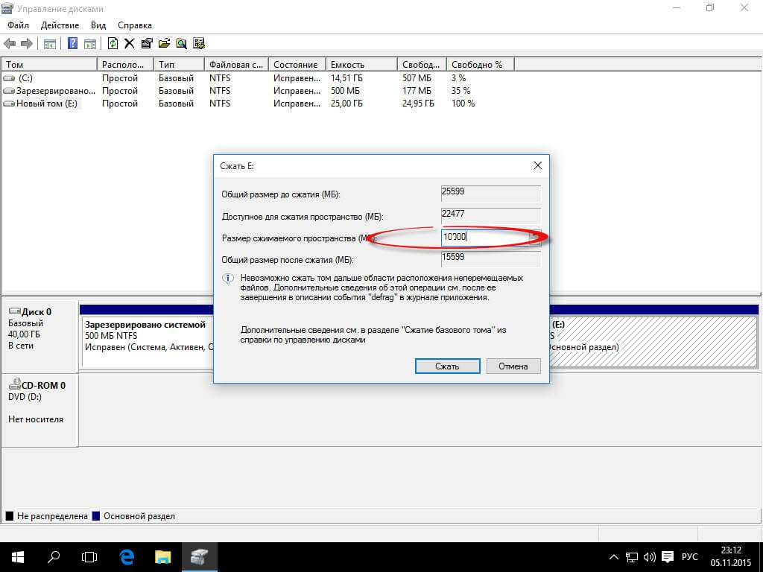Image resolution: width=763 pixels, height=572 pixels.
Task: Launch Microsoft Edge from the taskbar
Action: 127,557
